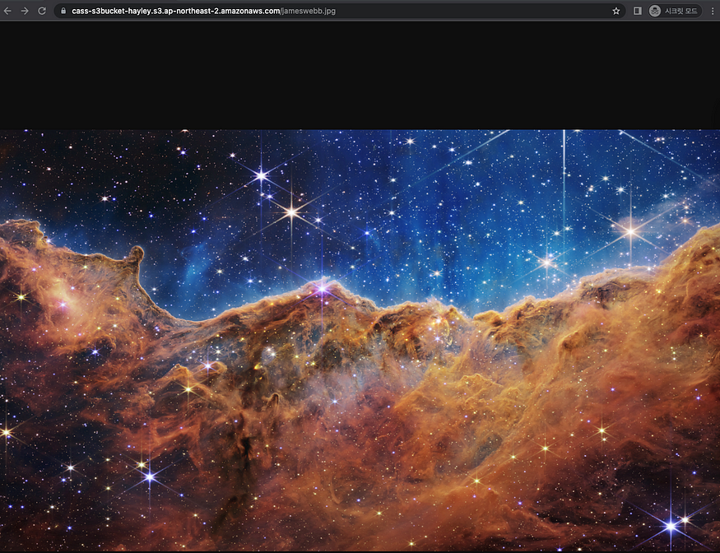Open the Chrome three-dot menu
Screen dimensions: 720x553
pos(713,11)
